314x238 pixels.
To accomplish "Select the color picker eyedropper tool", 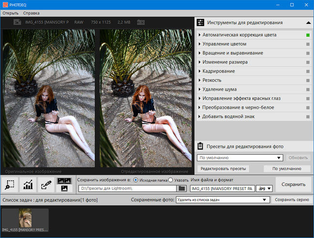I will (x=46, y=185).
